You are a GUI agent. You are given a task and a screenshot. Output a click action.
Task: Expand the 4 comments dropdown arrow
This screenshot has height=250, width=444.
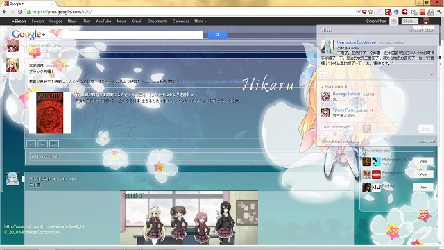click(x=346, y=87)
